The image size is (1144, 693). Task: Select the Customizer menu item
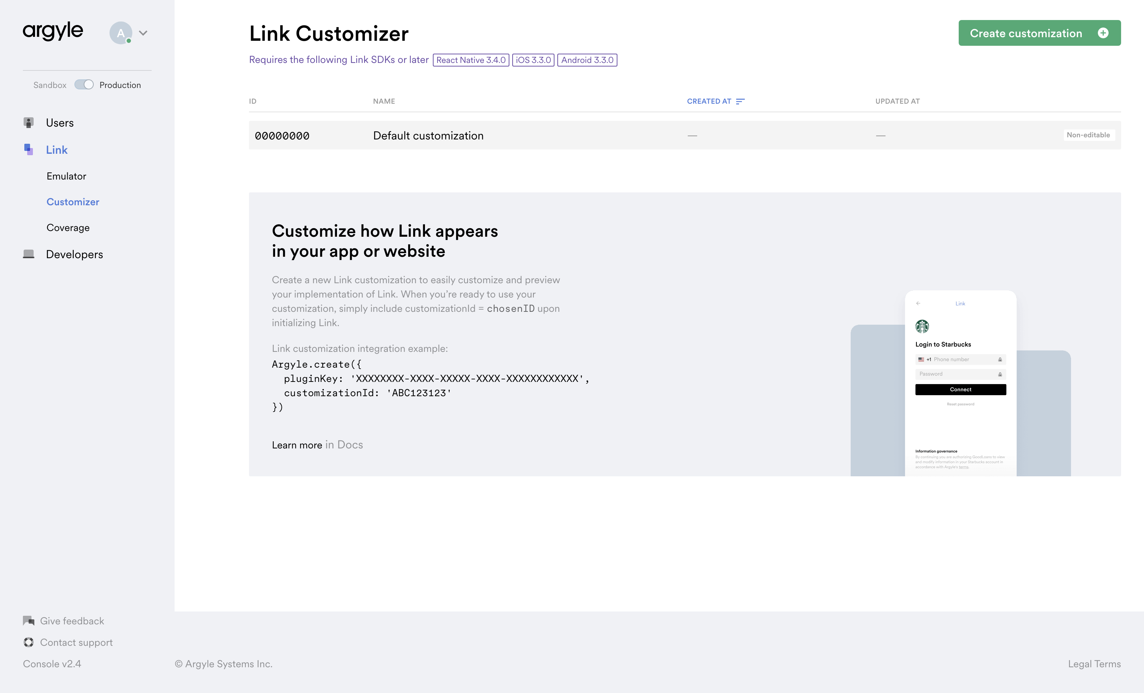coord(73,202)
